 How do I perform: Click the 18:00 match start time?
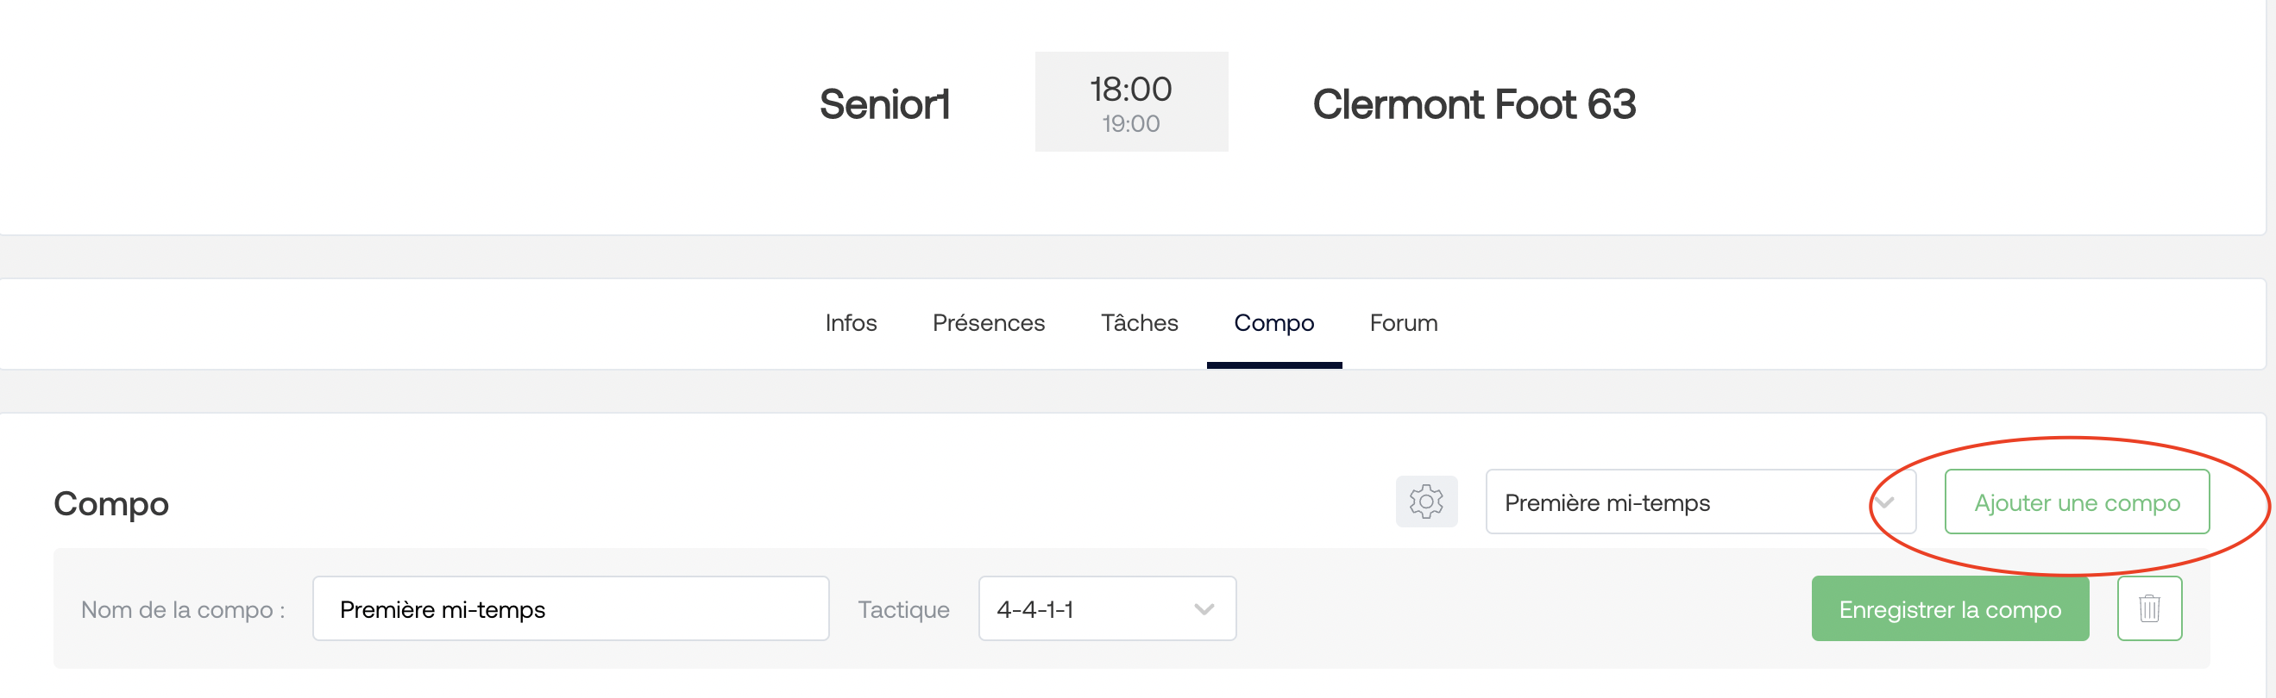click(1131, 88)
